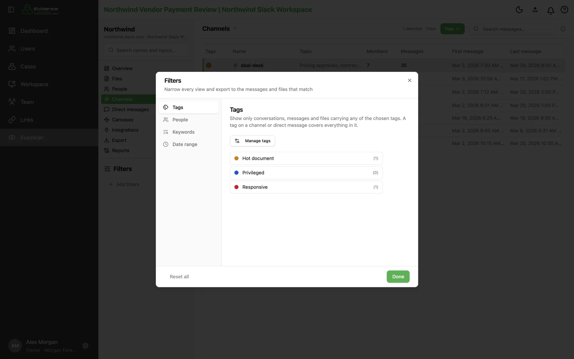Select the People filter tab
The width and height of the screenshot is (574, 359).
tap(189, 120)
